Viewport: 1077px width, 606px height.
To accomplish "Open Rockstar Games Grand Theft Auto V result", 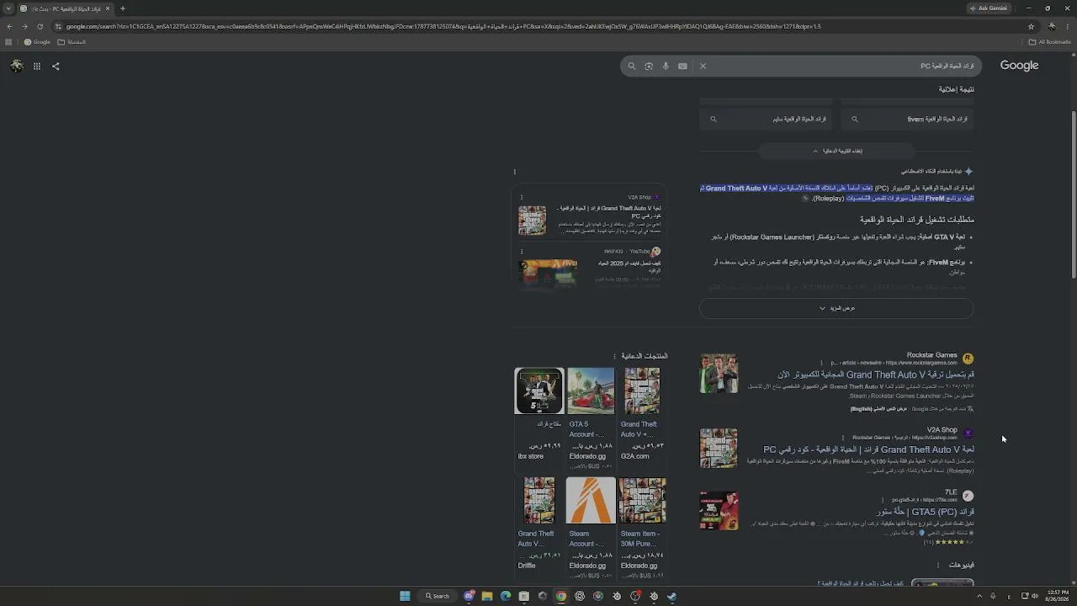I will pyautogui.click(x=876, y=375).
